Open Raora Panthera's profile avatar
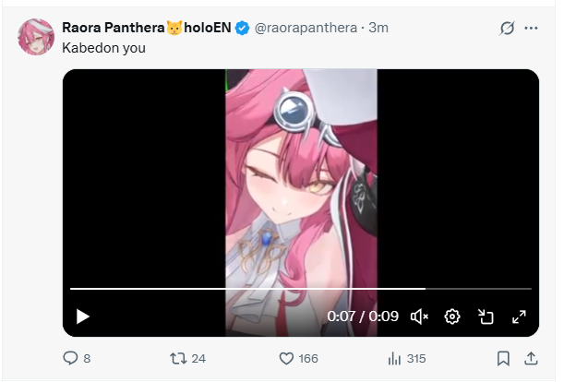The image size is (564, 382). click(x=36, y=37)
